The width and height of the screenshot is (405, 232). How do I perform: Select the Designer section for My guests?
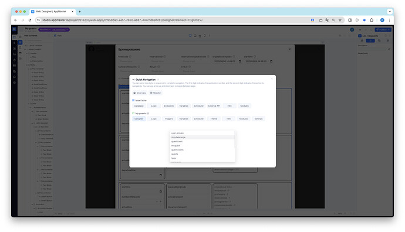(139, 119)
